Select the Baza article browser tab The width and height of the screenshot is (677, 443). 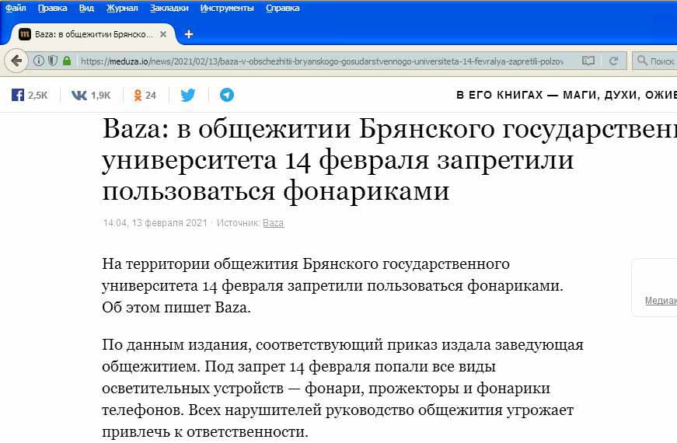92,34
